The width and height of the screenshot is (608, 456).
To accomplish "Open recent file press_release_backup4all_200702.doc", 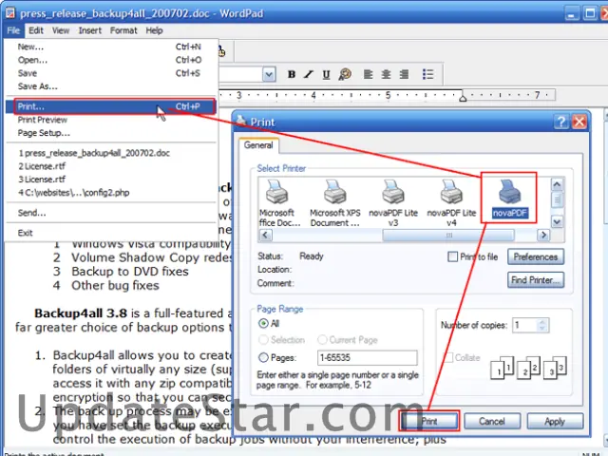I will [111, 153].
